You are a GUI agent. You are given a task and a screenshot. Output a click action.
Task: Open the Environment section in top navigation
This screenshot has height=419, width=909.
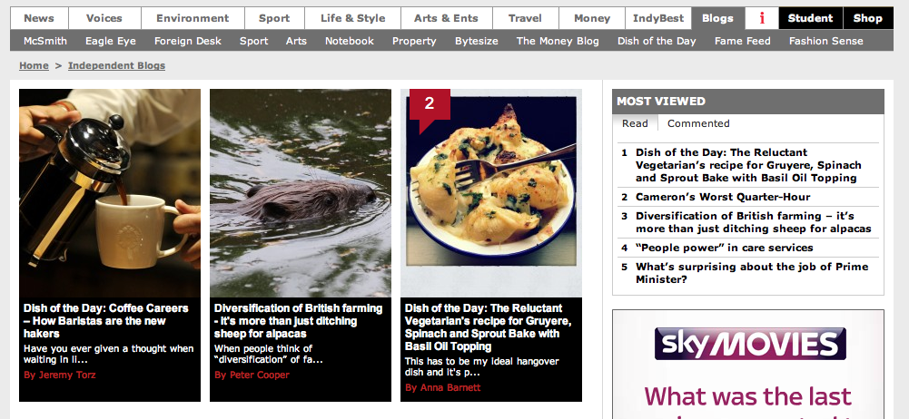pyautogui.click(x=193, y=18)
